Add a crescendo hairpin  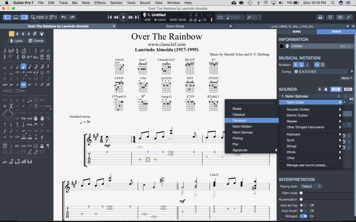[x=8, y=91]
